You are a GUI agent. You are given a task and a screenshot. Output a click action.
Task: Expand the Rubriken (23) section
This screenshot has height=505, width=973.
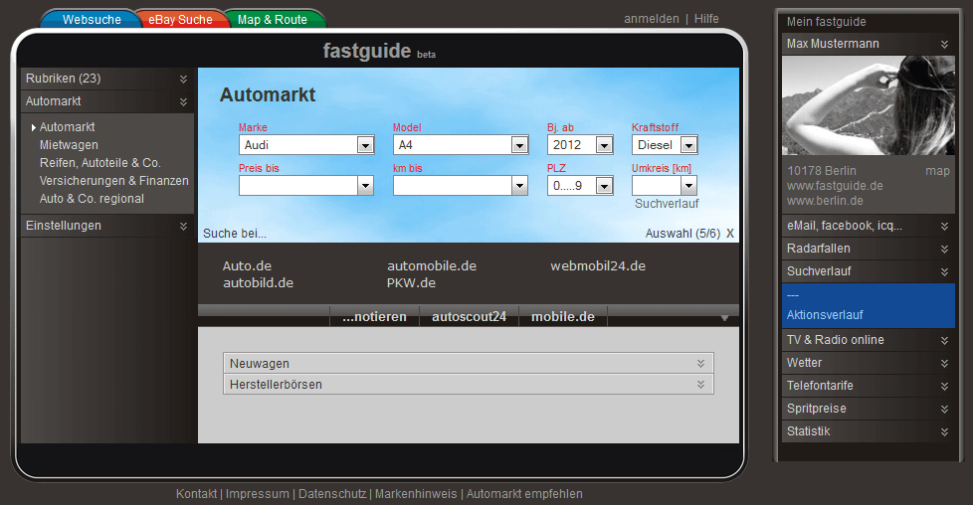[x=106, y=79]
